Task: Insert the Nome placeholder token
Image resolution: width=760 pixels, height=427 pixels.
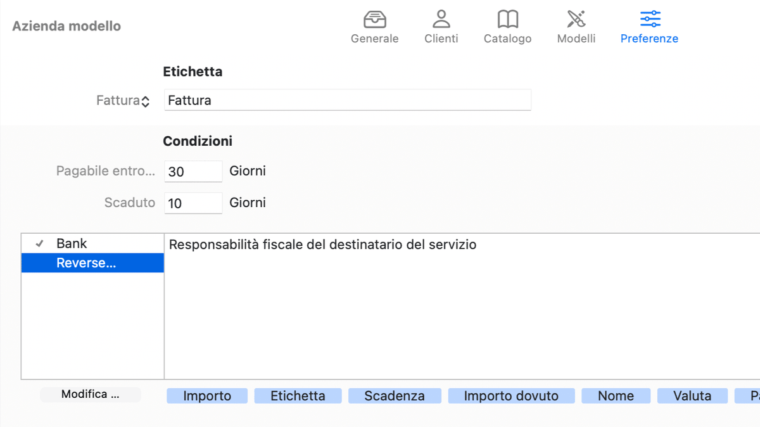Action: tap(616, 396)
